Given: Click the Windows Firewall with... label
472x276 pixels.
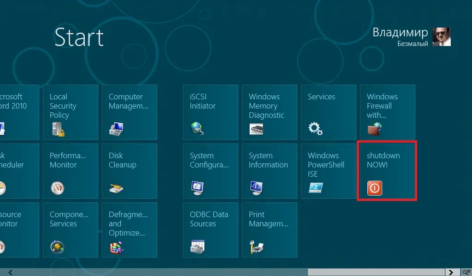Looking at the screenshot, I should pyautogui.click(x=382, y=106).
